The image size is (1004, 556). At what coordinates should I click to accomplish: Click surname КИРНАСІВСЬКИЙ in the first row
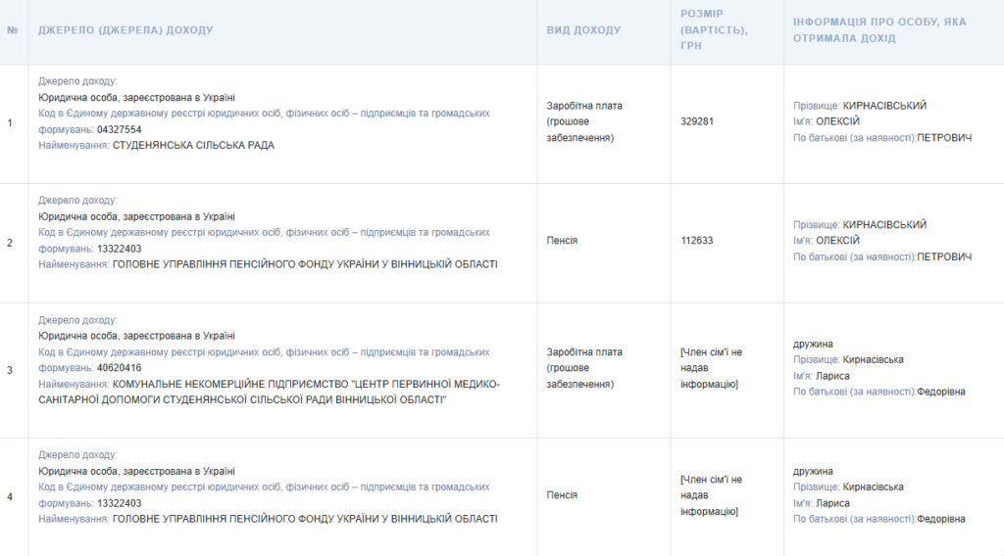point(884,106)
